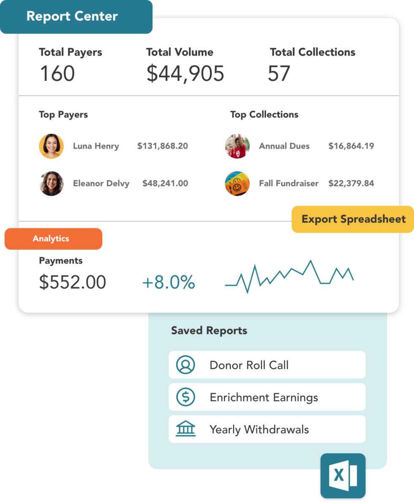
Task: Select the Total Payers count of 160
Action: (57, 73)
